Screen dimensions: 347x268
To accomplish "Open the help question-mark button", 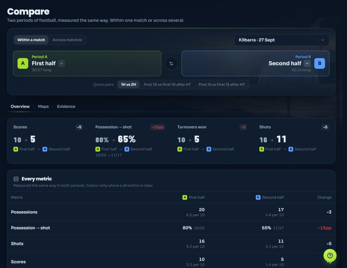I will 330,255.
